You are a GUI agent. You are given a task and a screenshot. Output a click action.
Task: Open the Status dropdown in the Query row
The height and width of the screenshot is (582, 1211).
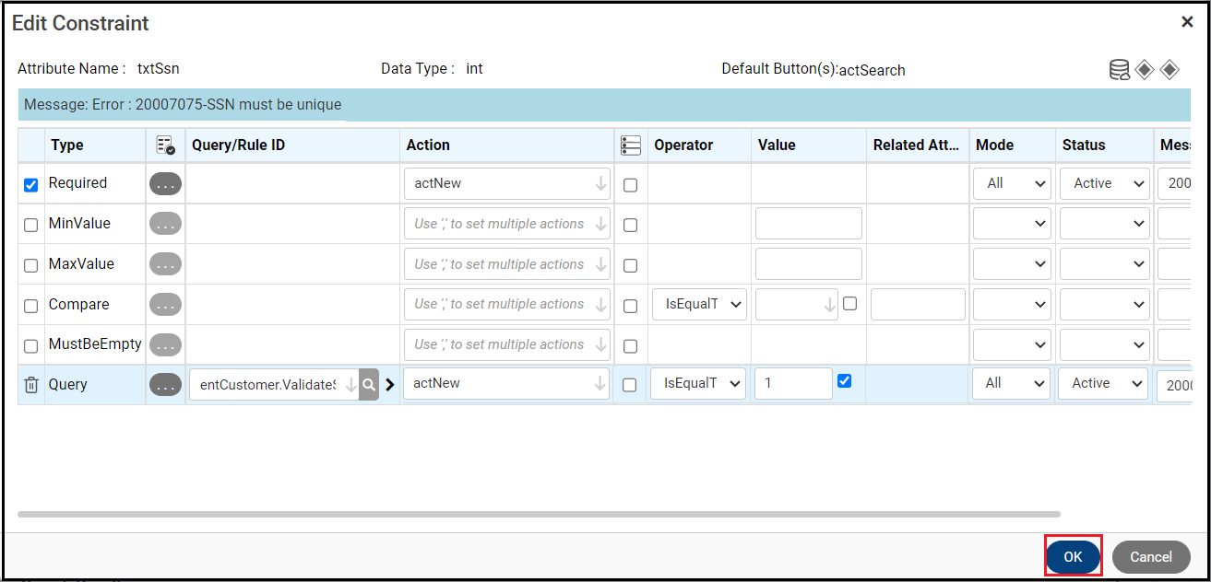pos(1102,384)
